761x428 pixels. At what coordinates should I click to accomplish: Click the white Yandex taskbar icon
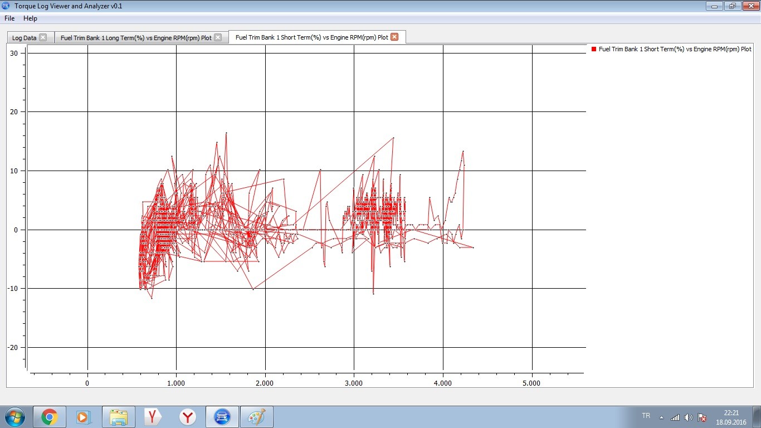(153, 417)
